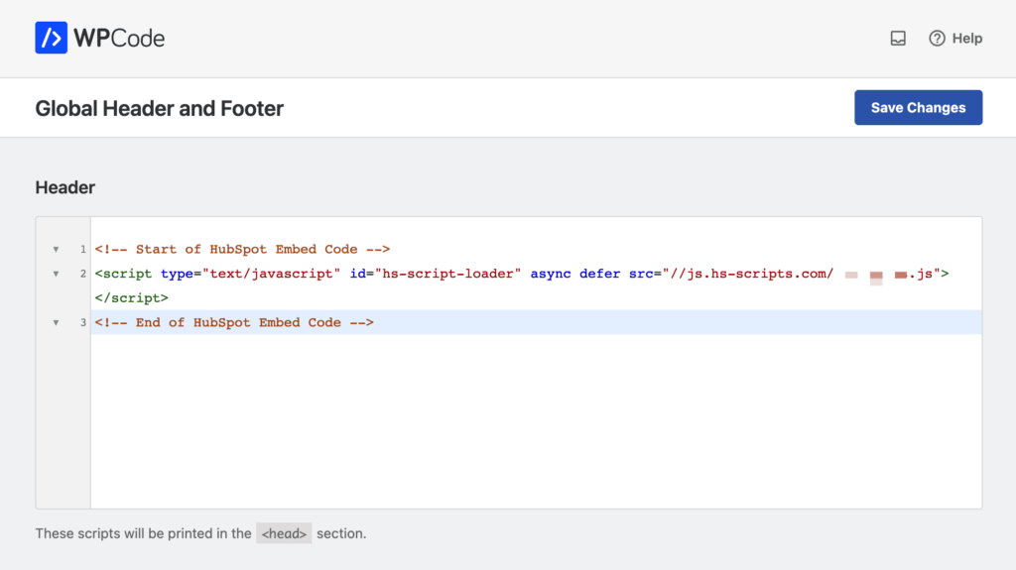Select line number 2 in gutter
Viewport: 1016px width, 570px height.
click(x=83, y=274)
